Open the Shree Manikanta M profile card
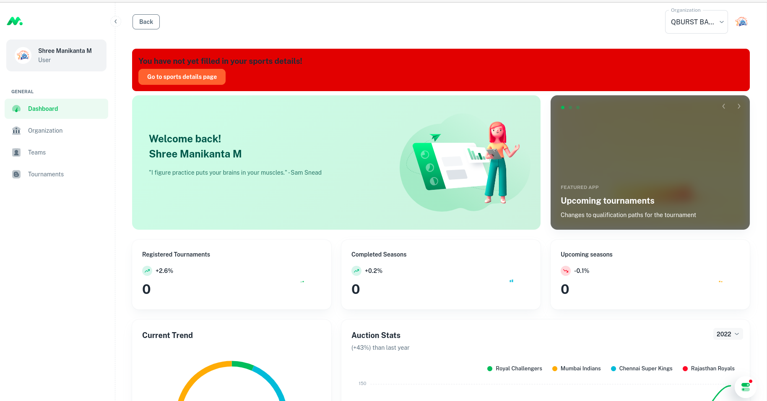 tap(56, 55)
